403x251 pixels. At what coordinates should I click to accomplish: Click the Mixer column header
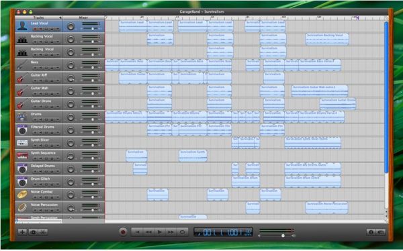pos(83,17)
